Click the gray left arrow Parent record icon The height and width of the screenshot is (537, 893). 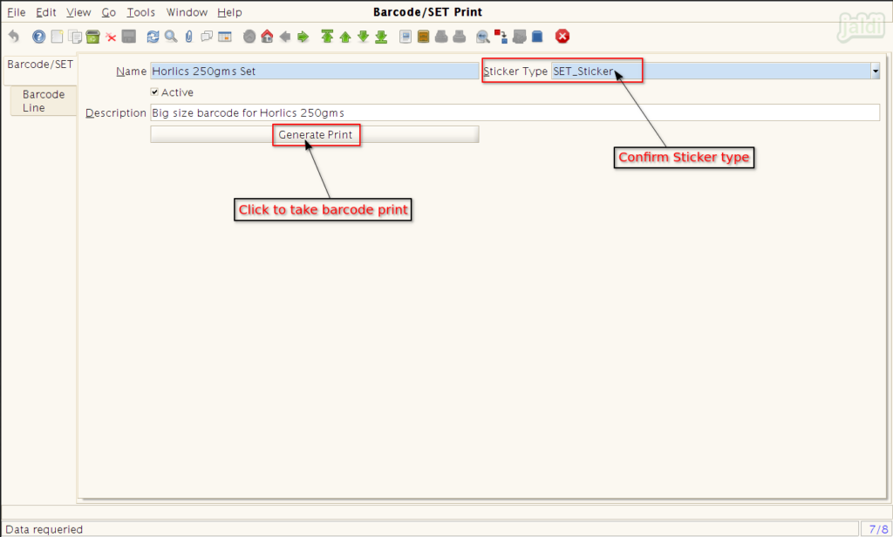285,37
